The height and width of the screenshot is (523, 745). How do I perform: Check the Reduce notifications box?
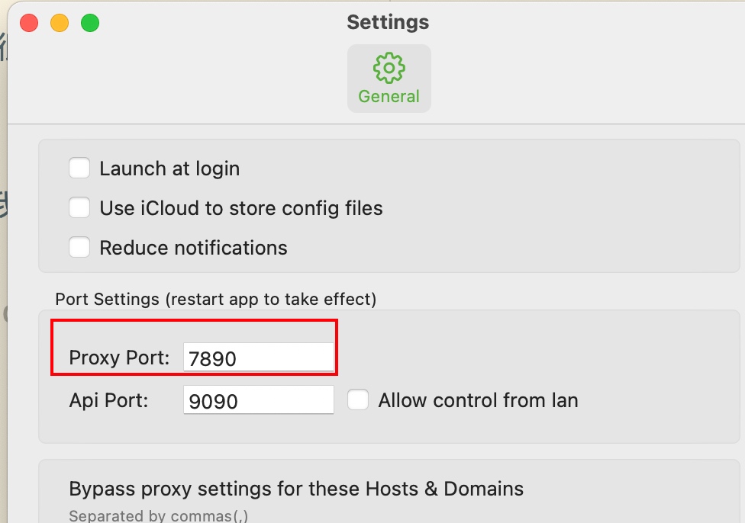[79, 247]
